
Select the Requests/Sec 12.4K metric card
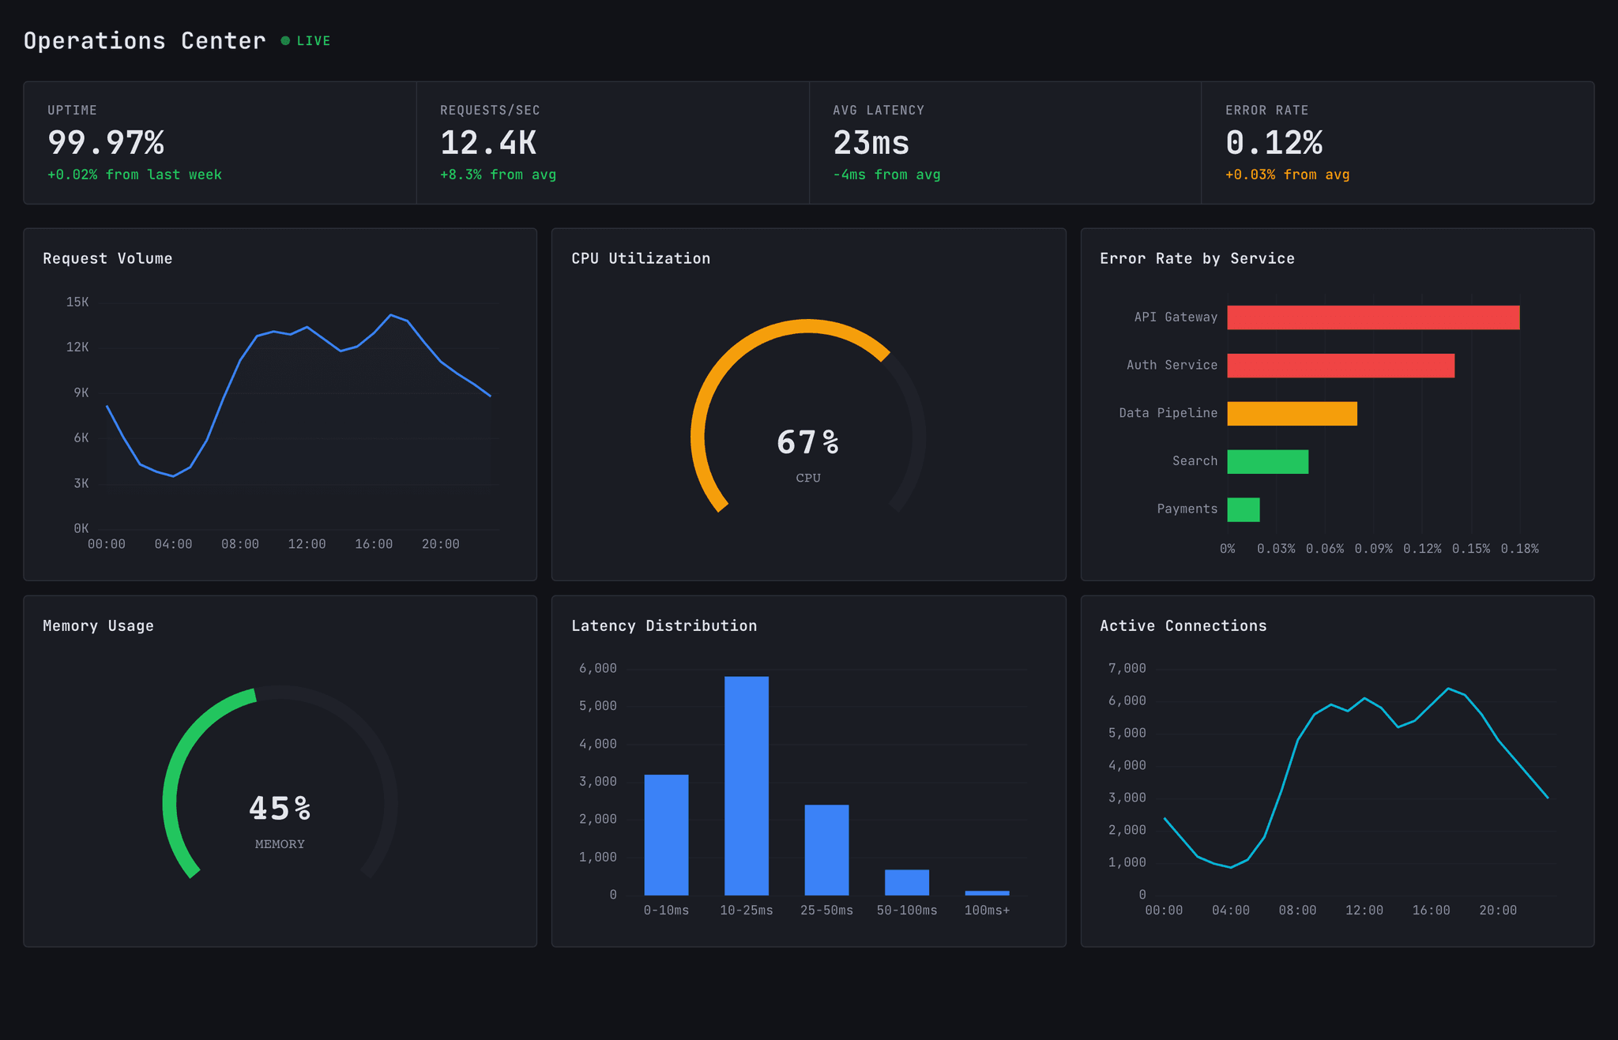point(612,142)
